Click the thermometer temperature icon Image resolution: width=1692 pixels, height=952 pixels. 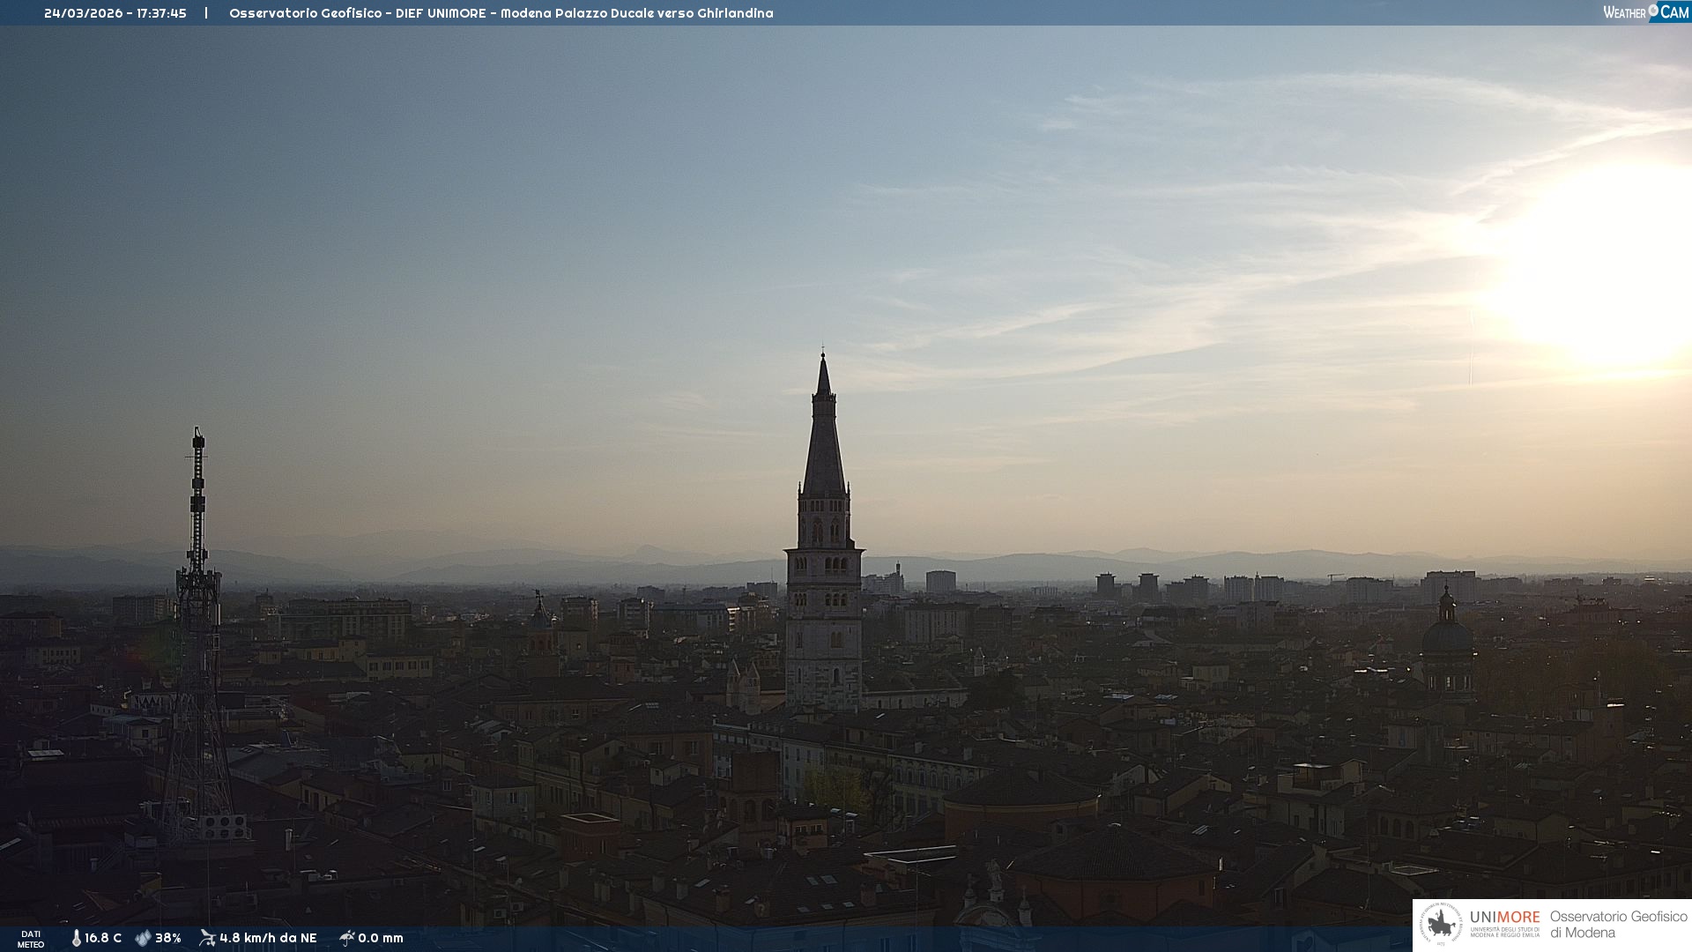[x=76, y=938]
